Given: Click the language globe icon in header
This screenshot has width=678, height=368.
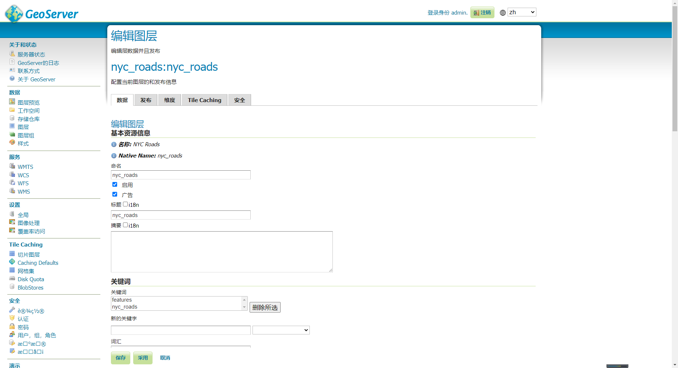Looking at the screenshot, I should pos(503,13).
